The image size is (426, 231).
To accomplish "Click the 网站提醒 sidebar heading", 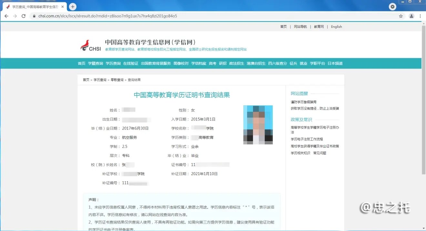I will 299,93.
